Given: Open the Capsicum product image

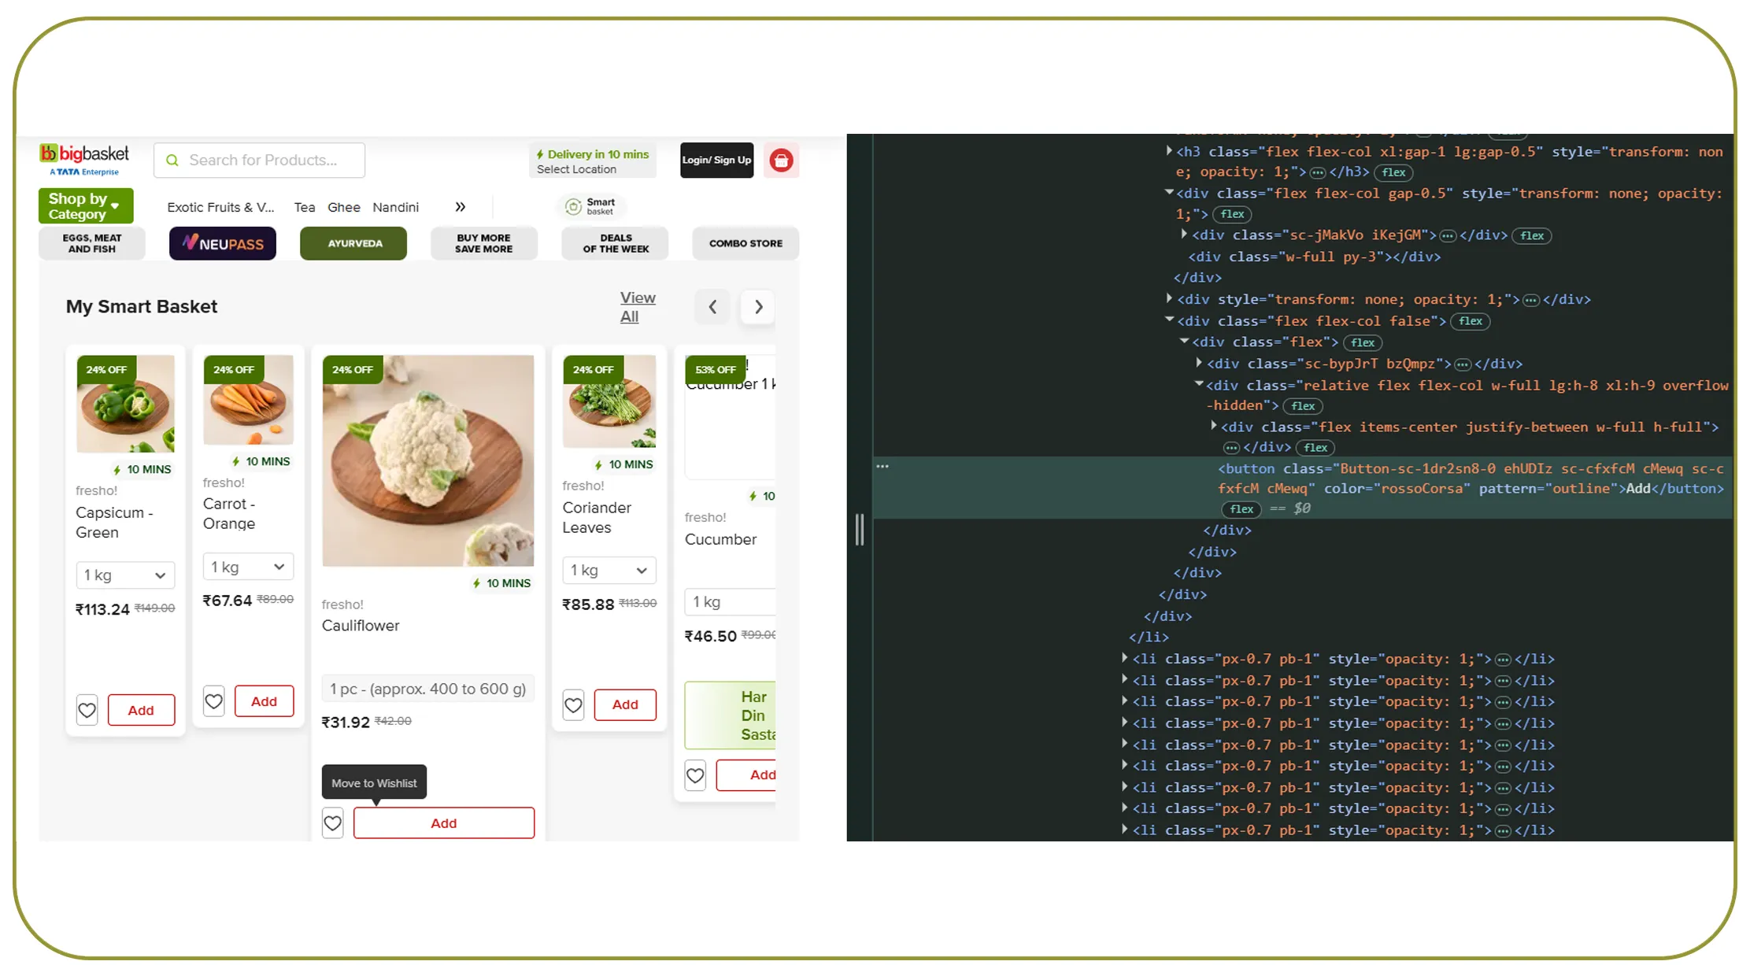Looking at the screenshot, I should pyautogui.click(x=125, y=404).
